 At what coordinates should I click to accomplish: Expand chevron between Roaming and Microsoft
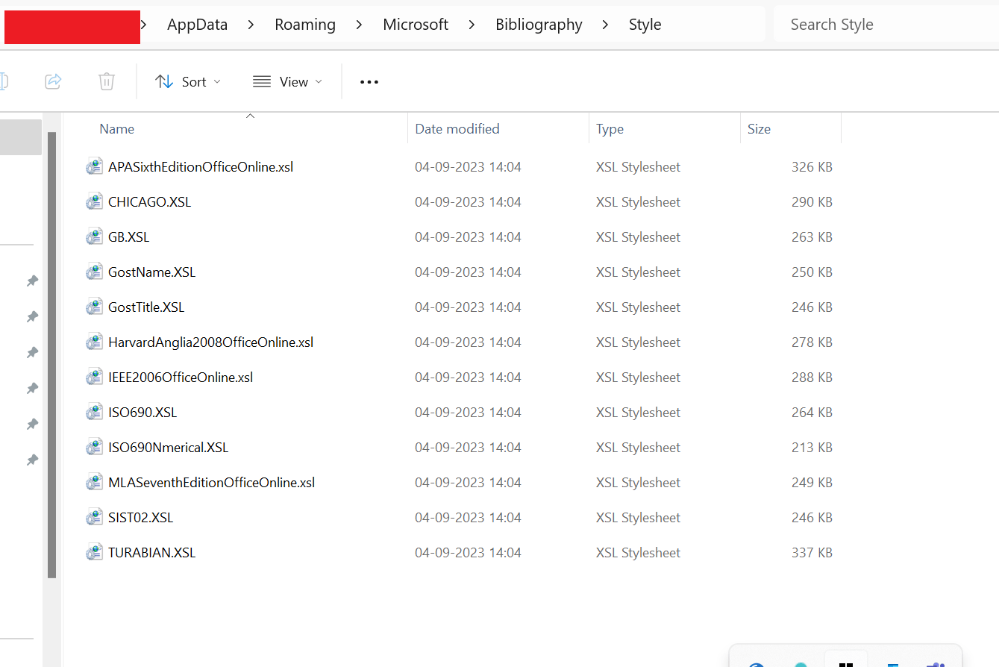coord(359,25)
